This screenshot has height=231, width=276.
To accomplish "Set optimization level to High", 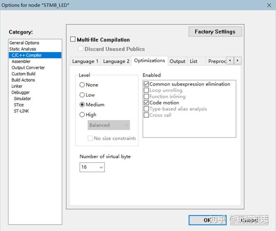I will pyautogui.click(x=82, y=115).
